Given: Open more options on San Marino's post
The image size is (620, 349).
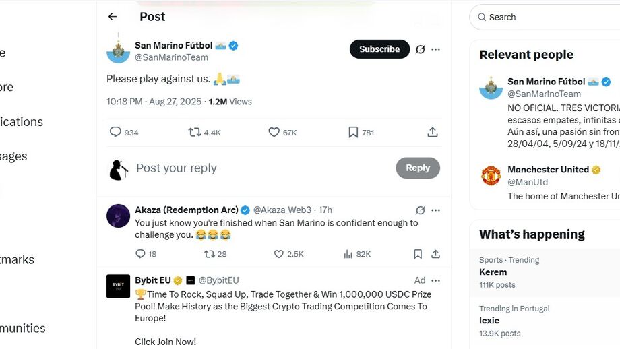Looking at the screenshot, I should 436,49.
